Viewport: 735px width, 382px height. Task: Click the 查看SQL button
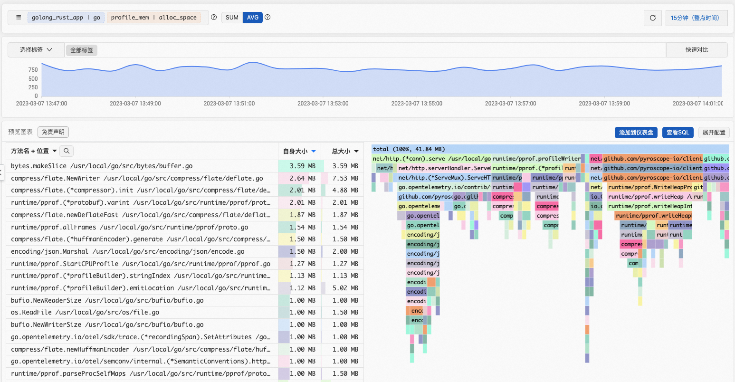678,133
